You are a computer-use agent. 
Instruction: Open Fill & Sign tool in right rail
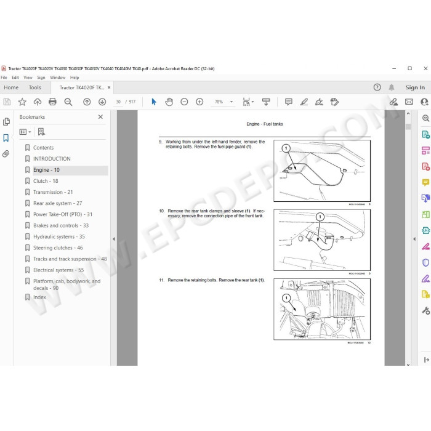pyautogui.click(x=425, y=278)
